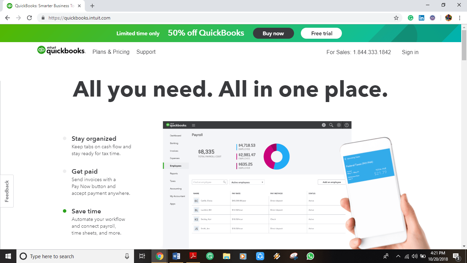Viewport: 467px width, 263px height.
Task: Click Find an employee field in preview
Action: [x=209, y=182]
